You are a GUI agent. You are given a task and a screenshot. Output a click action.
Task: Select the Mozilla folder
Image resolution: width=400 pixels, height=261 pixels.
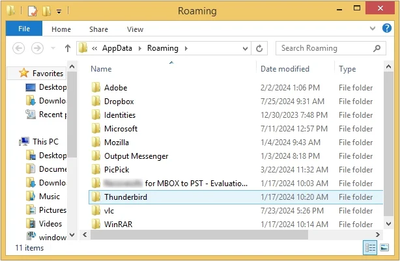tap(236, 143)
